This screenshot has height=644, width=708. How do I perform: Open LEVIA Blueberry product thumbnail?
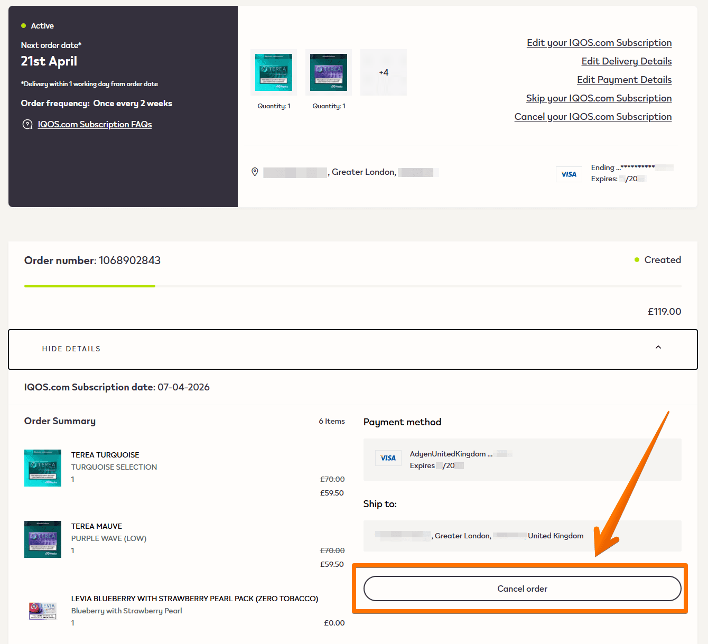pos(43,611)
